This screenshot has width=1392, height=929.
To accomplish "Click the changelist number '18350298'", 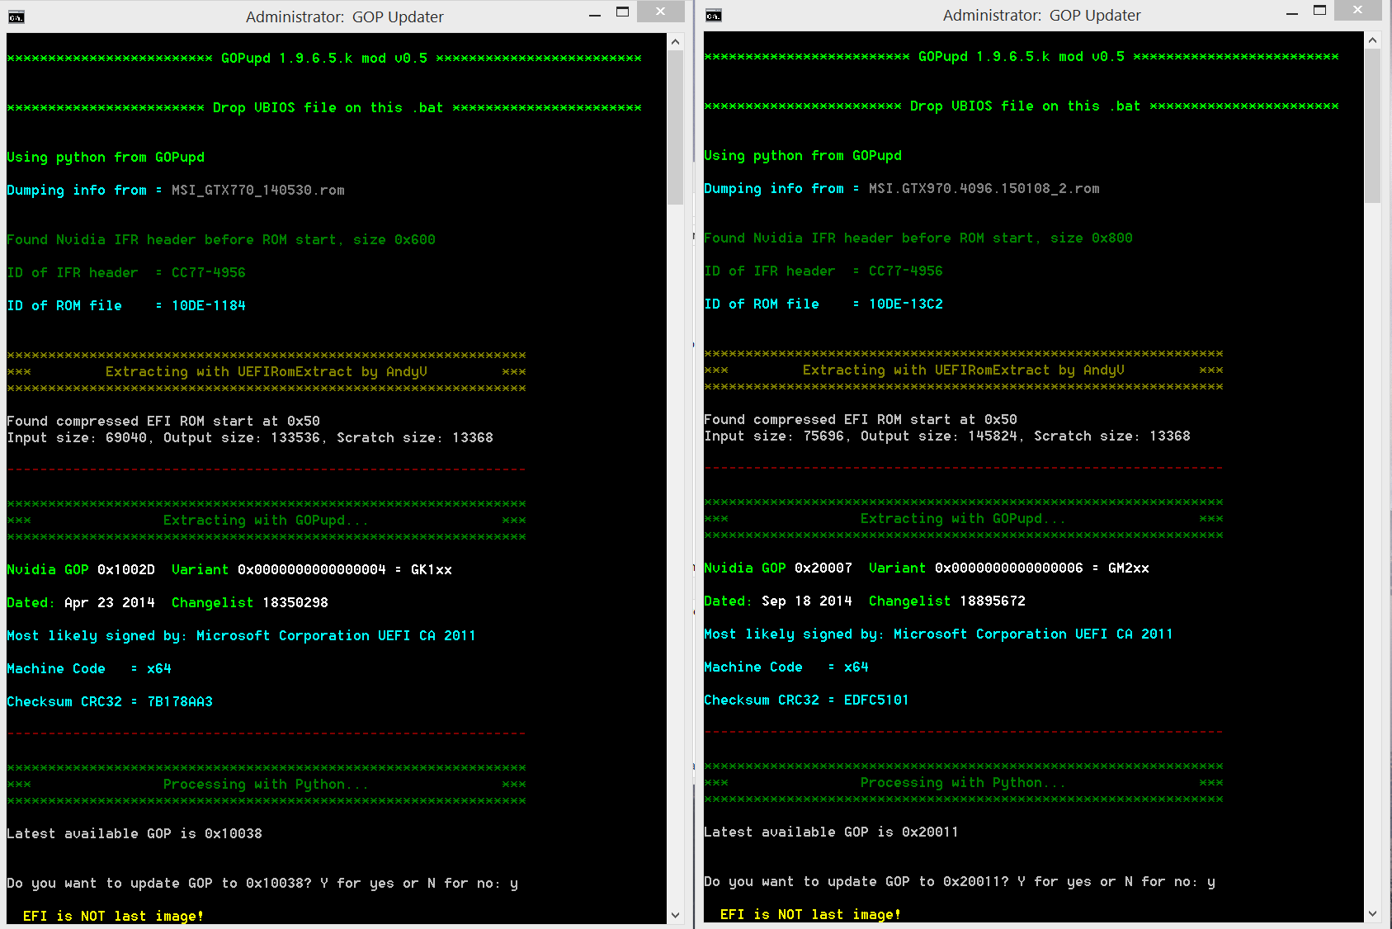I will point(295,603).
